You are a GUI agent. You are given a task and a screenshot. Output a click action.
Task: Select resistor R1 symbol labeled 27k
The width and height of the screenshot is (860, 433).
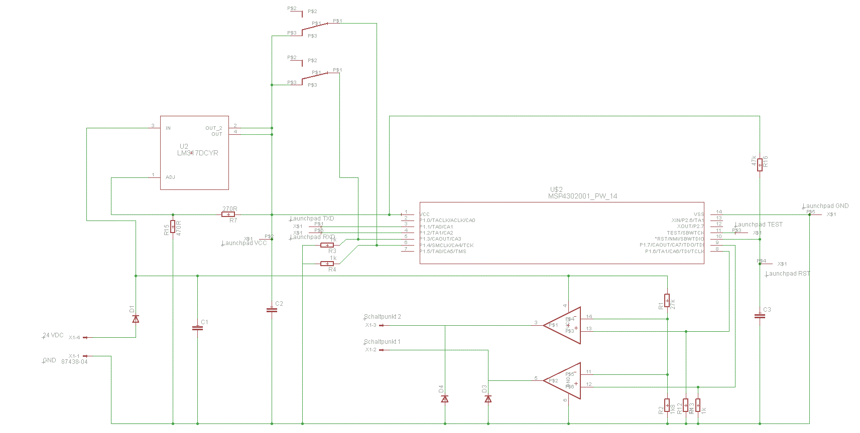coord(667,301)
